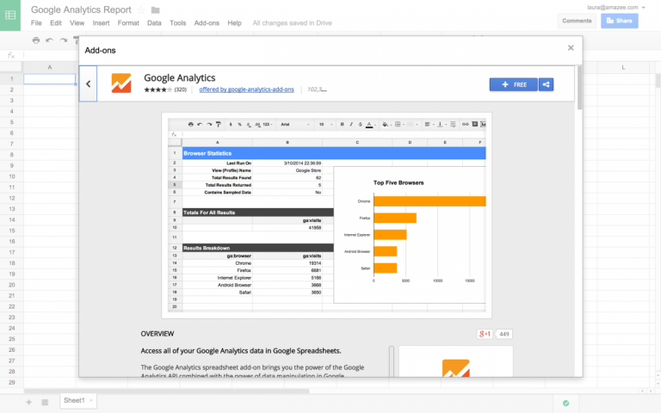Click the spreadsheet horizontal scrollbar
Image resolution: width=661 pixels, height=413 pixels.
point(166,391)
